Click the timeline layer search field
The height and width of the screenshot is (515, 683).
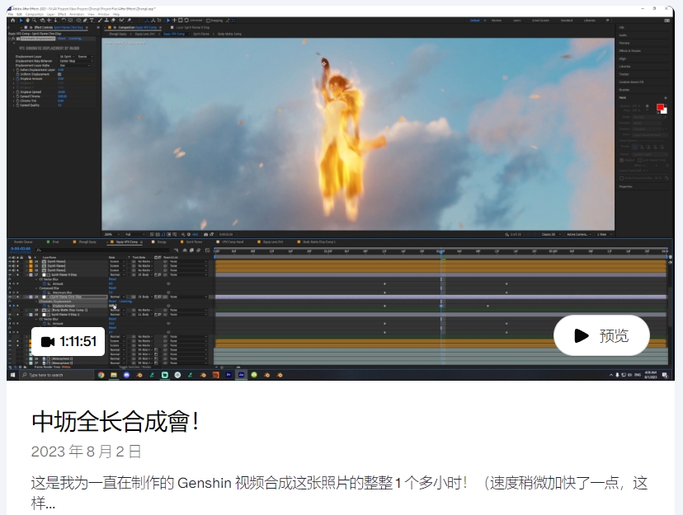[x=102, y=250]
